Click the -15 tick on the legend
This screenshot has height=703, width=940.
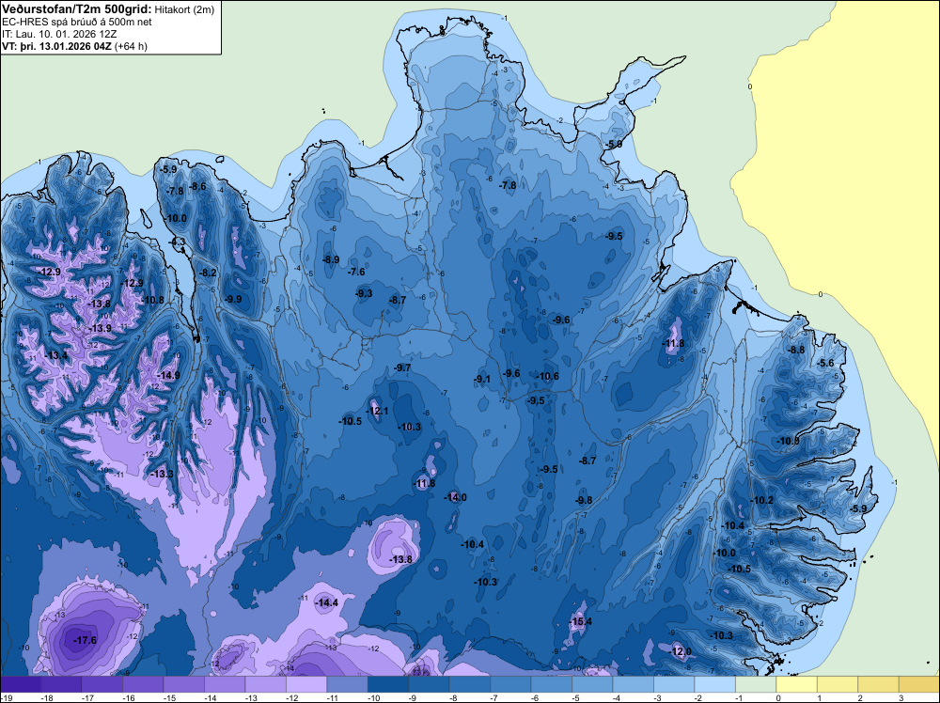(169, 697)
